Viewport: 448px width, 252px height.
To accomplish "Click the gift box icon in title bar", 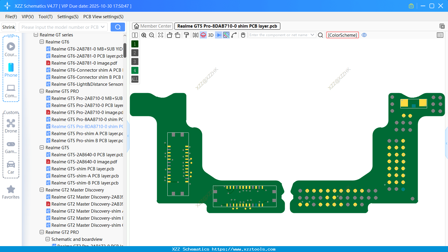I will point(411,6).
